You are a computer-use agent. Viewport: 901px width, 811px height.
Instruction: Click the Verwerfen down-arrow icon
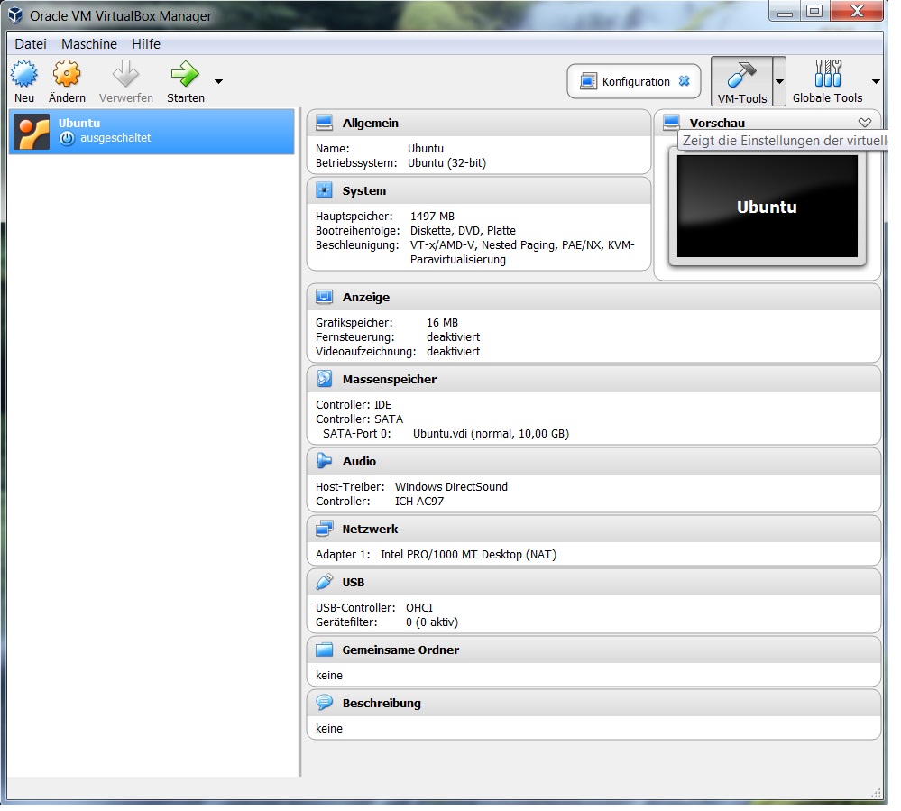tap(126, 74)
